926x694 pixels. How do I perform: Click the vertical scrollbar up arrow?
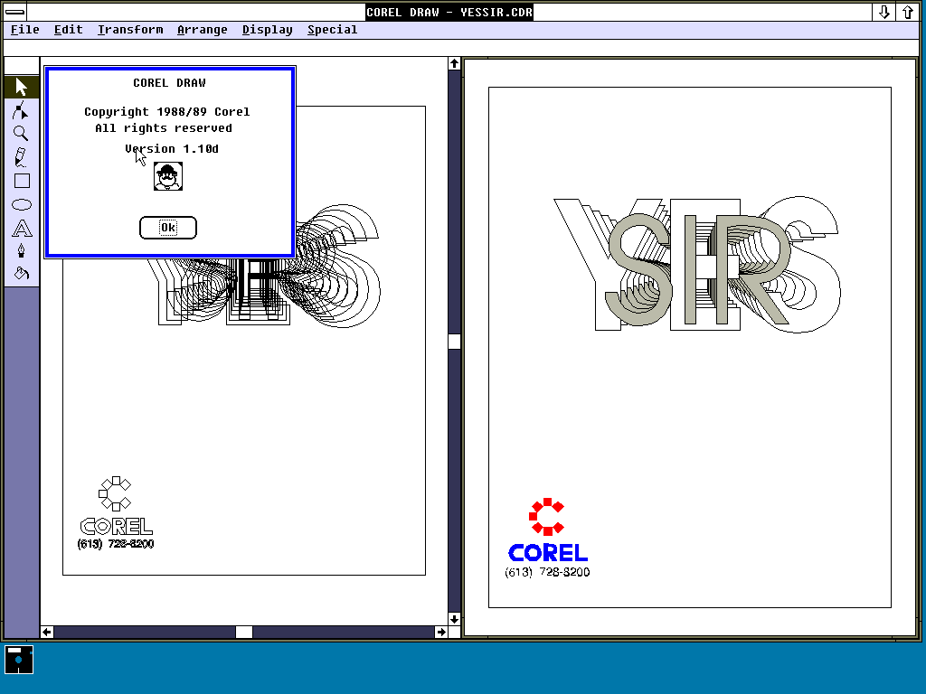[x=454, y=63]
